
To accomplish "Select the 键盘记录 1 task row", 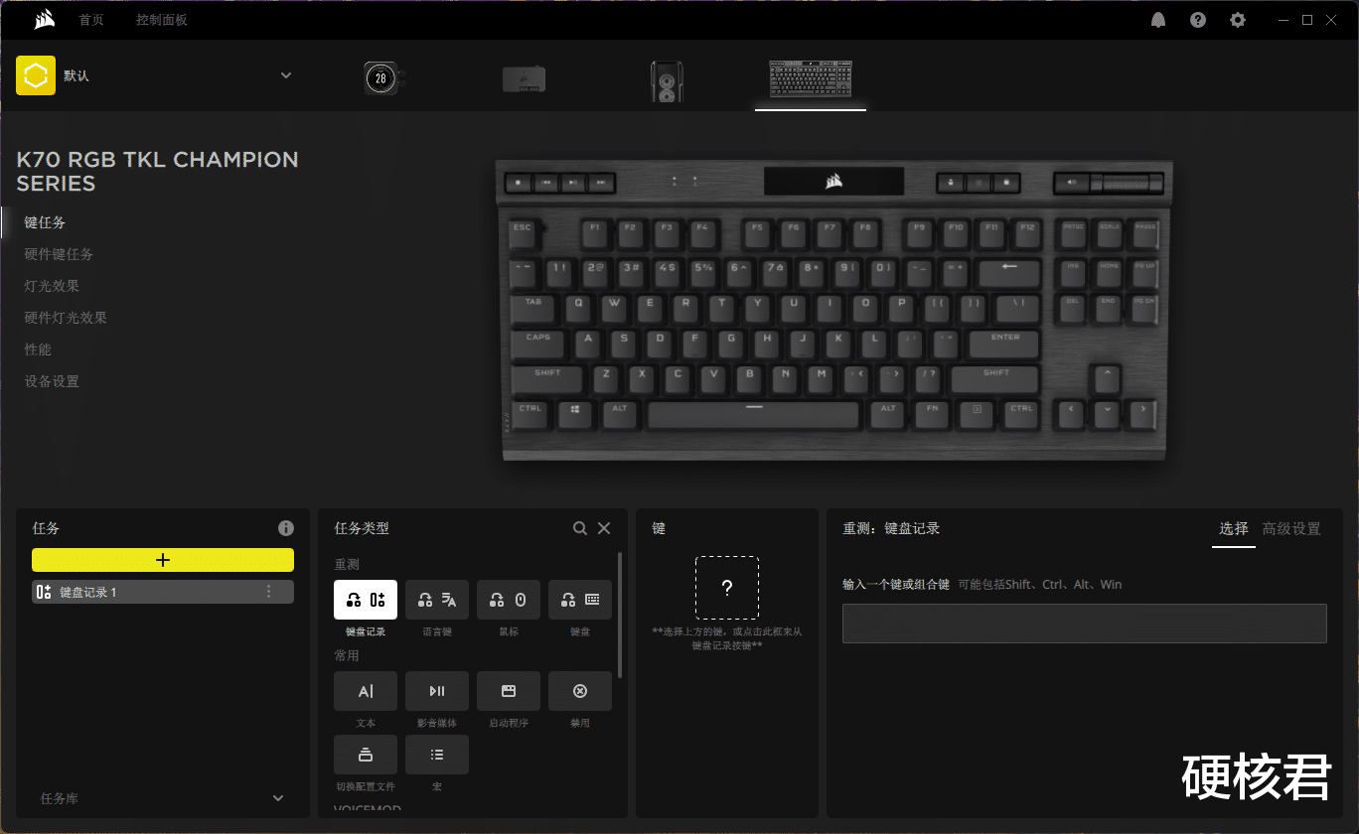I will (163, 592).
